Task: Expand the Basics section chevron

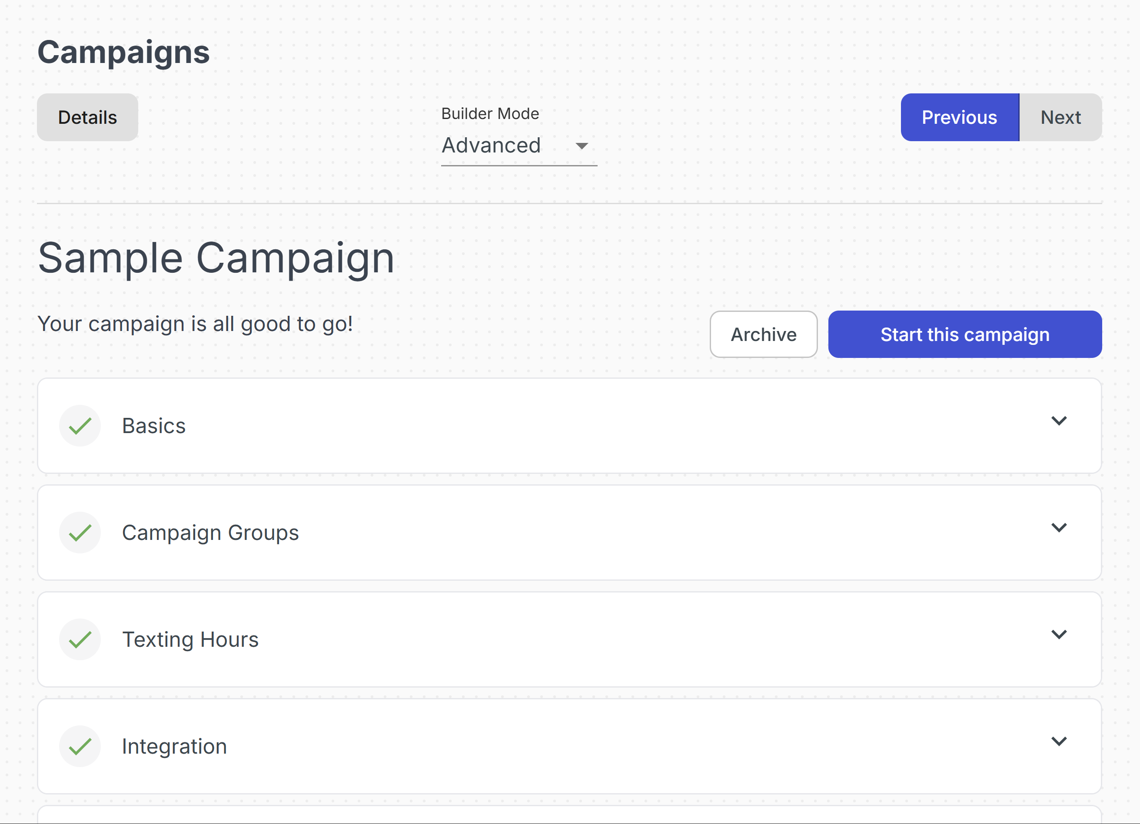Action: coord(1059,421)
